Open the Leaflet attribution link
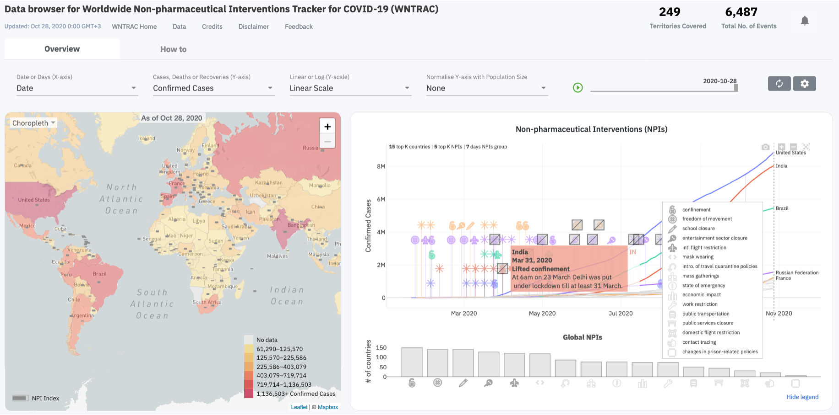The width and height of the screenshot is (839, 415). pos(299,407)
